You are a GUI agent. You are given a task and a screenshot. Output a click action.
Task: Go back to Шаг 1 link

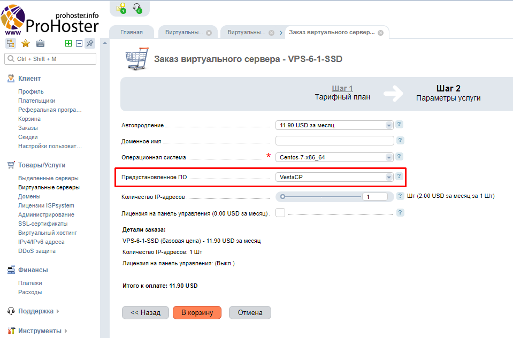coord(342,88)
